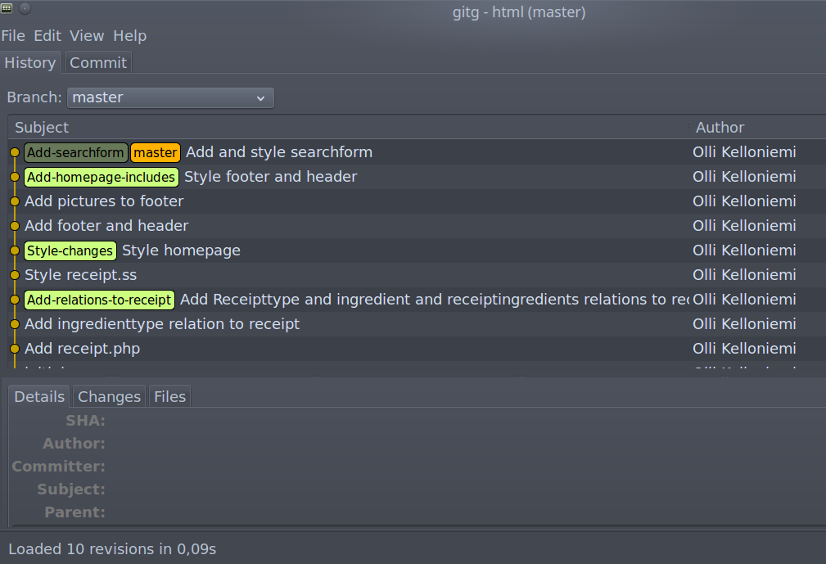Click the Author column header
Viewport: 826px width, 564px height.
click(x=720, y=128)
